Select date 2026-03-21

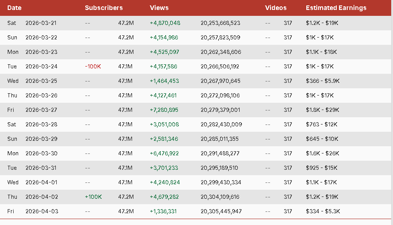[41, 23]
